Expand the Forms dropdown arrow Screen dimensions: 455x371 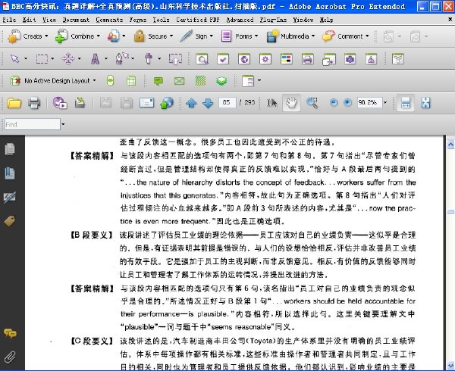tap(256, 36)
